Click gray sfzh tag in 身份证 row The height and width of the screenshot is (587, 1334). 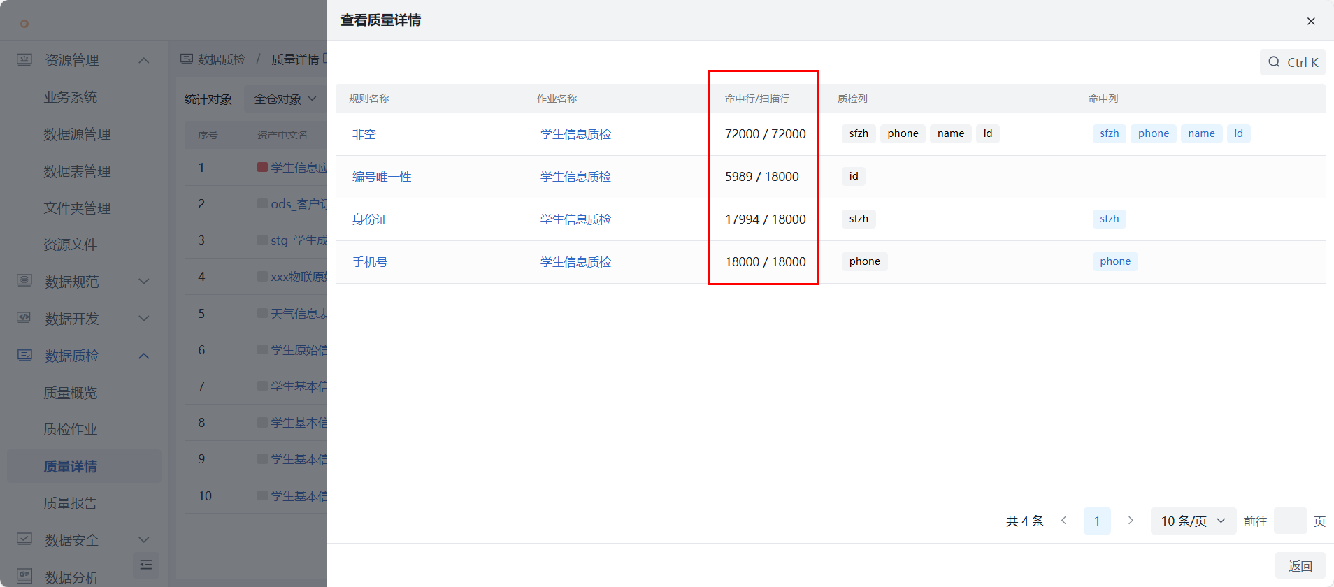(859, 219)
